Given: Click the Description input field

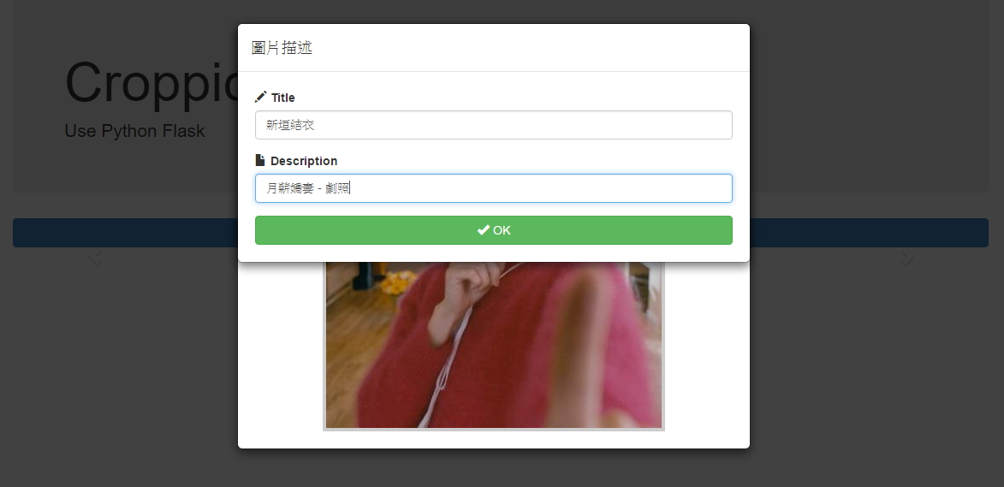Looking at the screenshot, I should coord(493,188).
